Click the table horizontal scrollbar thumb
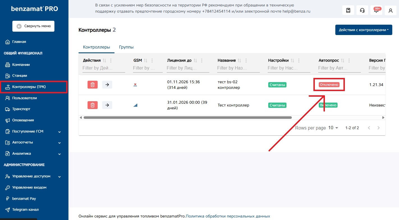The height and width of the screenshot is (220, 399). 188,118
